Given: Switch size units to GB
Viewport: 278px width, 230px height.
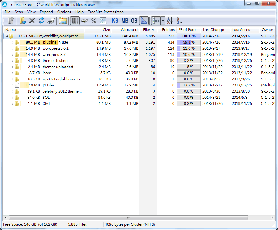Looking at the screenshot, I should tap(134, 21).
